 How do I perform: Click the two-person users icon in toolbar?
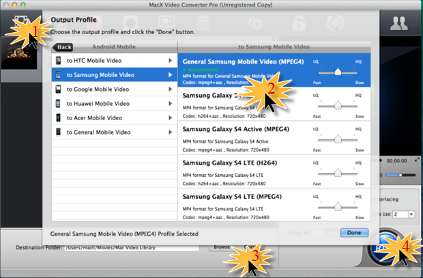399,23
